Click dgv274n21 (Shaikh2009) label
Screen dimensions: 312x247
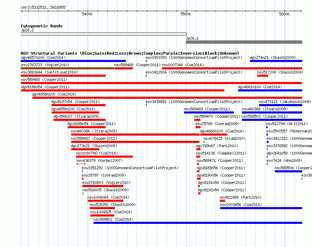pos(273,58)
